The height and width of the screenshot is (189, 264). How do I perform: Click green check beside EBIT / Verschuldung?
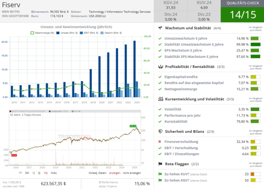pos(160,148)
